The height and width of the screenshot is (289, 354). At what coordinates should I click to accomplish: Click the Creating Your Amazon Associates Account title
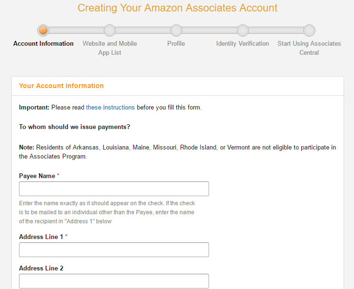point(177,8)
